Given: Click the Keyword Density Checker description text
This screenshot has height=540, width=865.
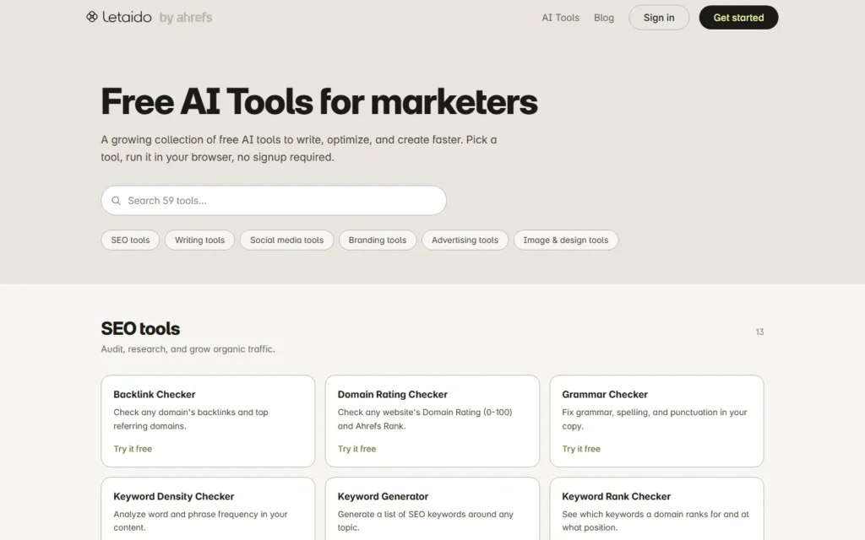Looking at the screenshot, I should [200, 521].
